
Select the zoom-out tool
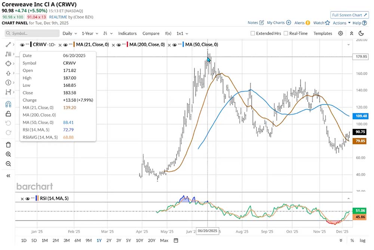tap(8, 164)
